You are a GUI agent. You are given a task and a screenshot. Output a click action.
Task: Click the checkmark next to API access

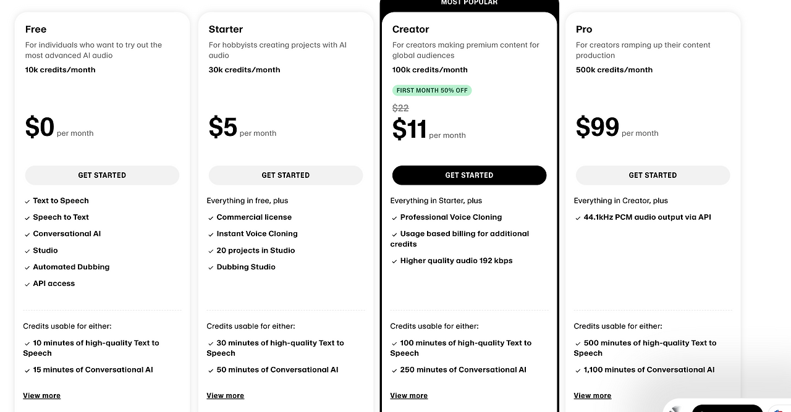pyautogui.click(x=27, y=284)
